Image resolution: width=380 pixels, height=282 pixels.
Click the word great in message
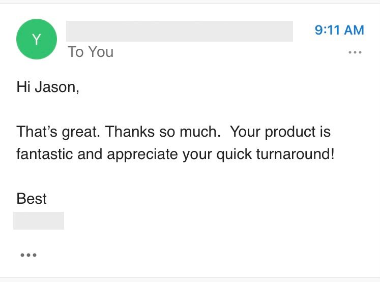(x=84, y=132)
